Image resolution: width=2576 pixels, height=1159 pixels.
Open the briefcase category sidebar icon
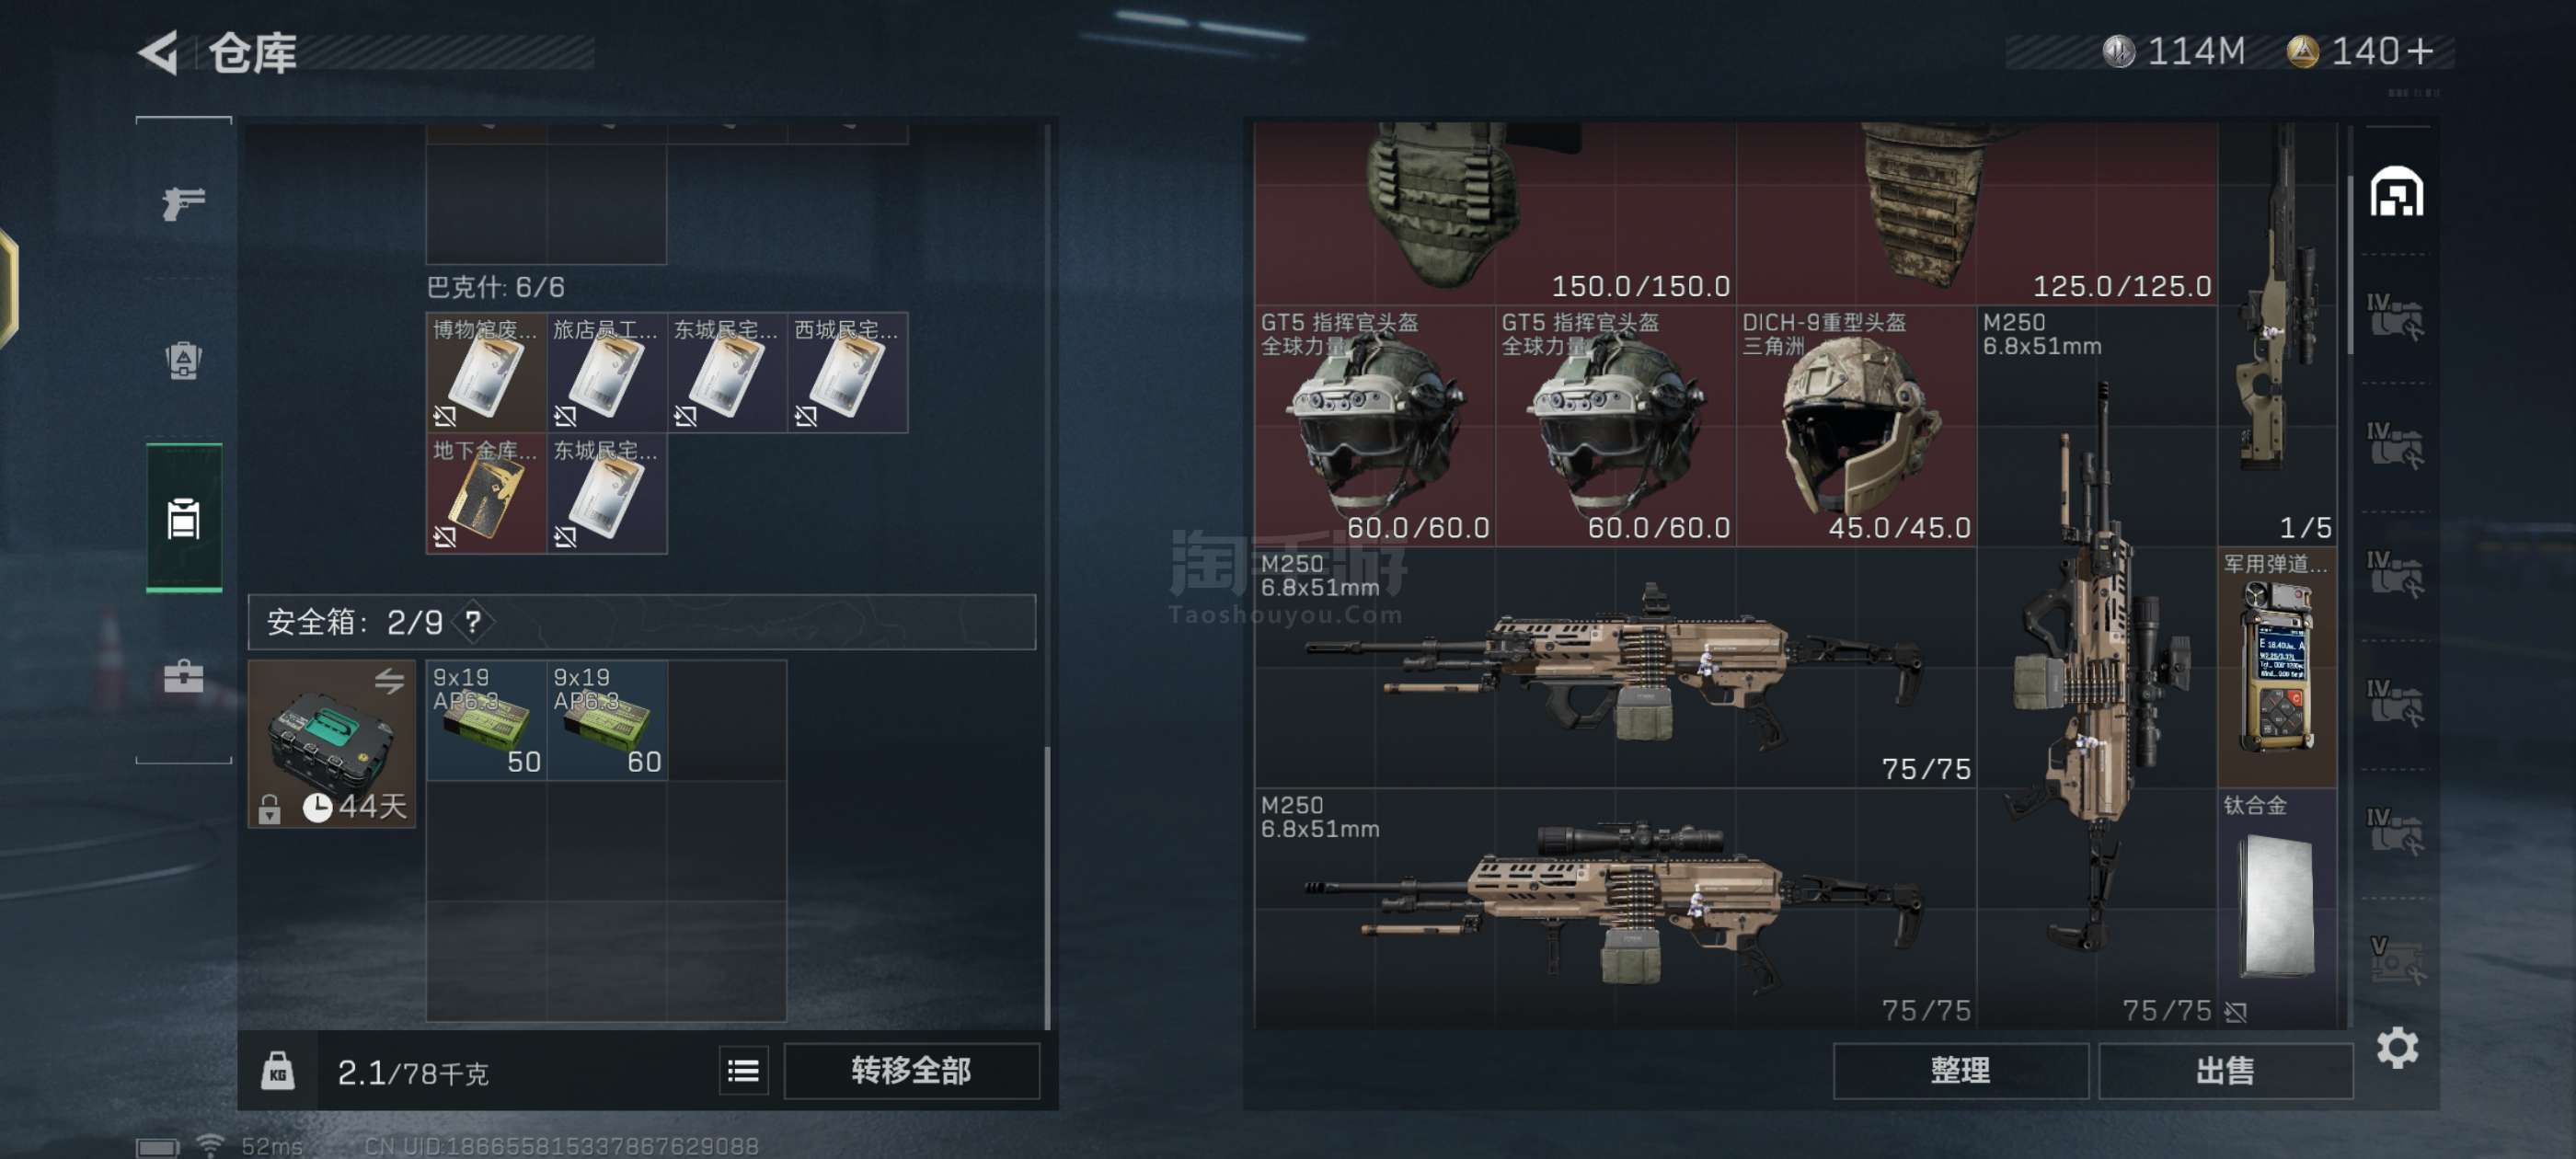[x=183, y=677]
